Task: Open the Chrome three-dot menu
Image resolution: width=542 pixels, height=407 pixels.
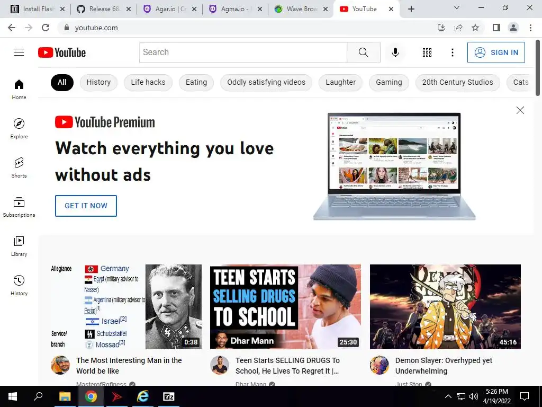Action: coord(530,28)
